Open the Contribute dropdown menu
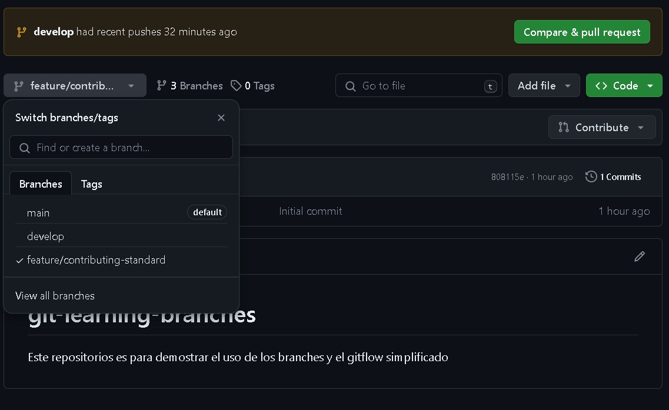 coord(601,128)
